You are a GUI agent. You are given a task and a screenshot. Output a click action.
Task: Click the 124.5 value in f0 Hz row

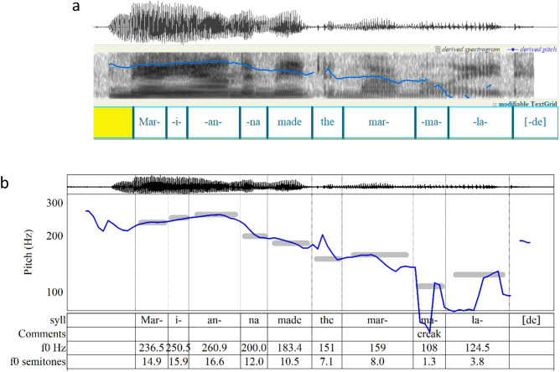[x=477, y=348]
